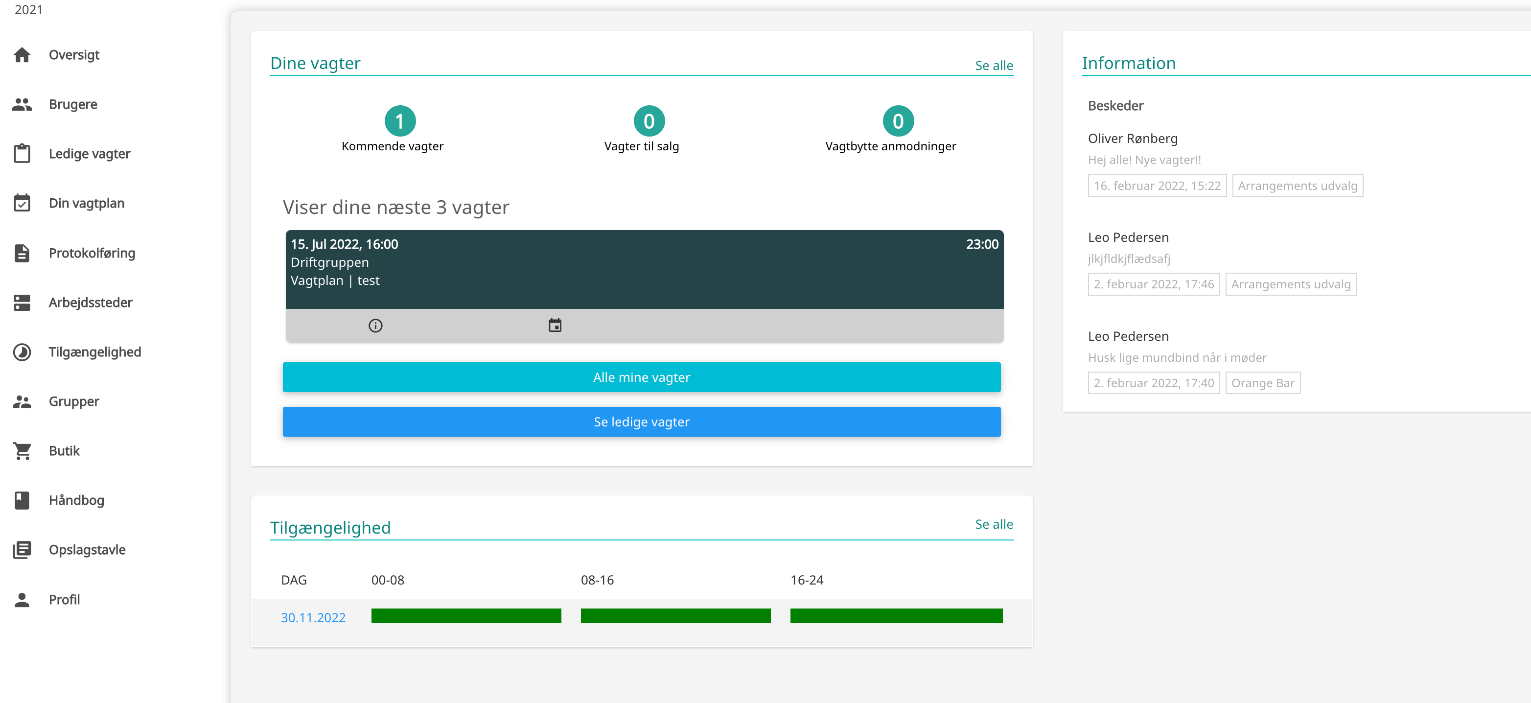
Task: Click the Oversigt home icon
Action: click(x=22, y=55)
